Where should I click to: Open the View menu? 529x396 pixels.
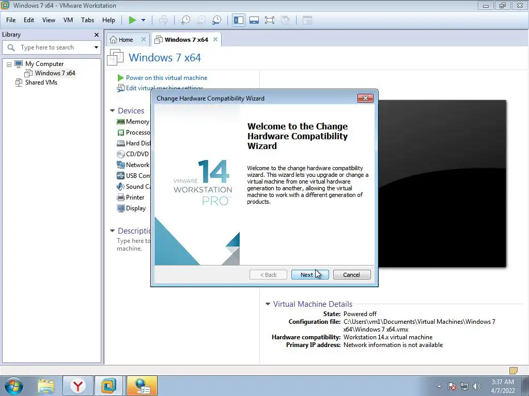pos(49,20)
